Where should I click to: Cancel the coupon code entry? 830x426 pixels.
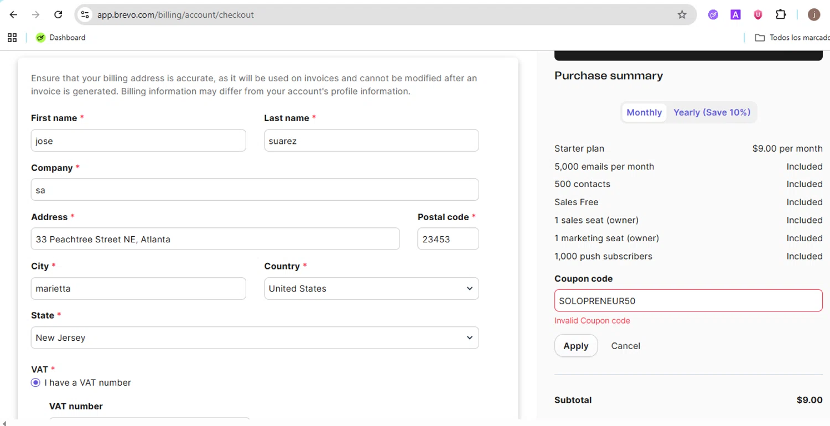tap(626, 346)
